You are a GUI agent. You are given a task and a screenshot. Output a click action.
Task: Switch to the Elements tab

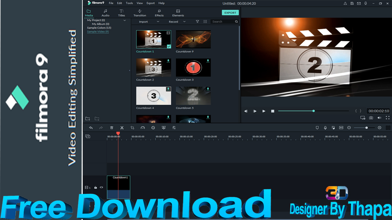point(178,13)
